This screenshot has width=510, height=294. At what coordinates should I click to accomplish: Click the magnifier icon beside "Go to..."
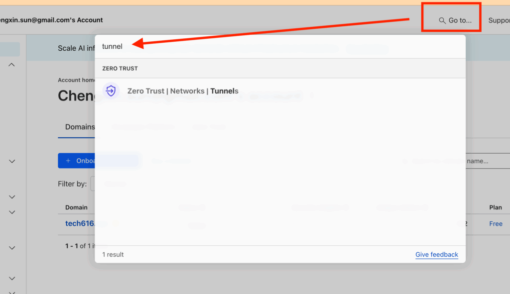tap(442, 20)
